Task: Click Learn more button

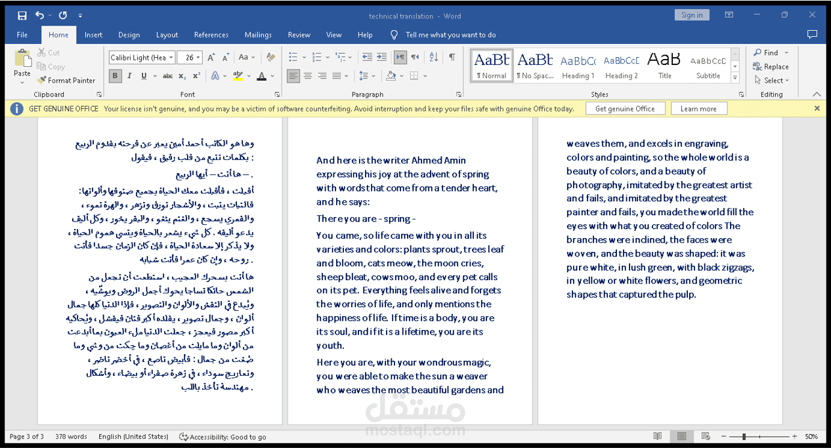Action: click(x=698, y=109)
